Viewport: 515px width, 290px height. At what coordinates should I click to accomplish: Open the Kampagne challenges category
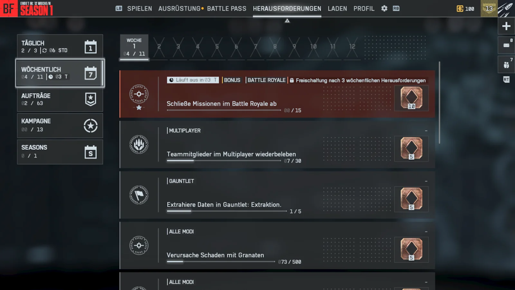60,126
